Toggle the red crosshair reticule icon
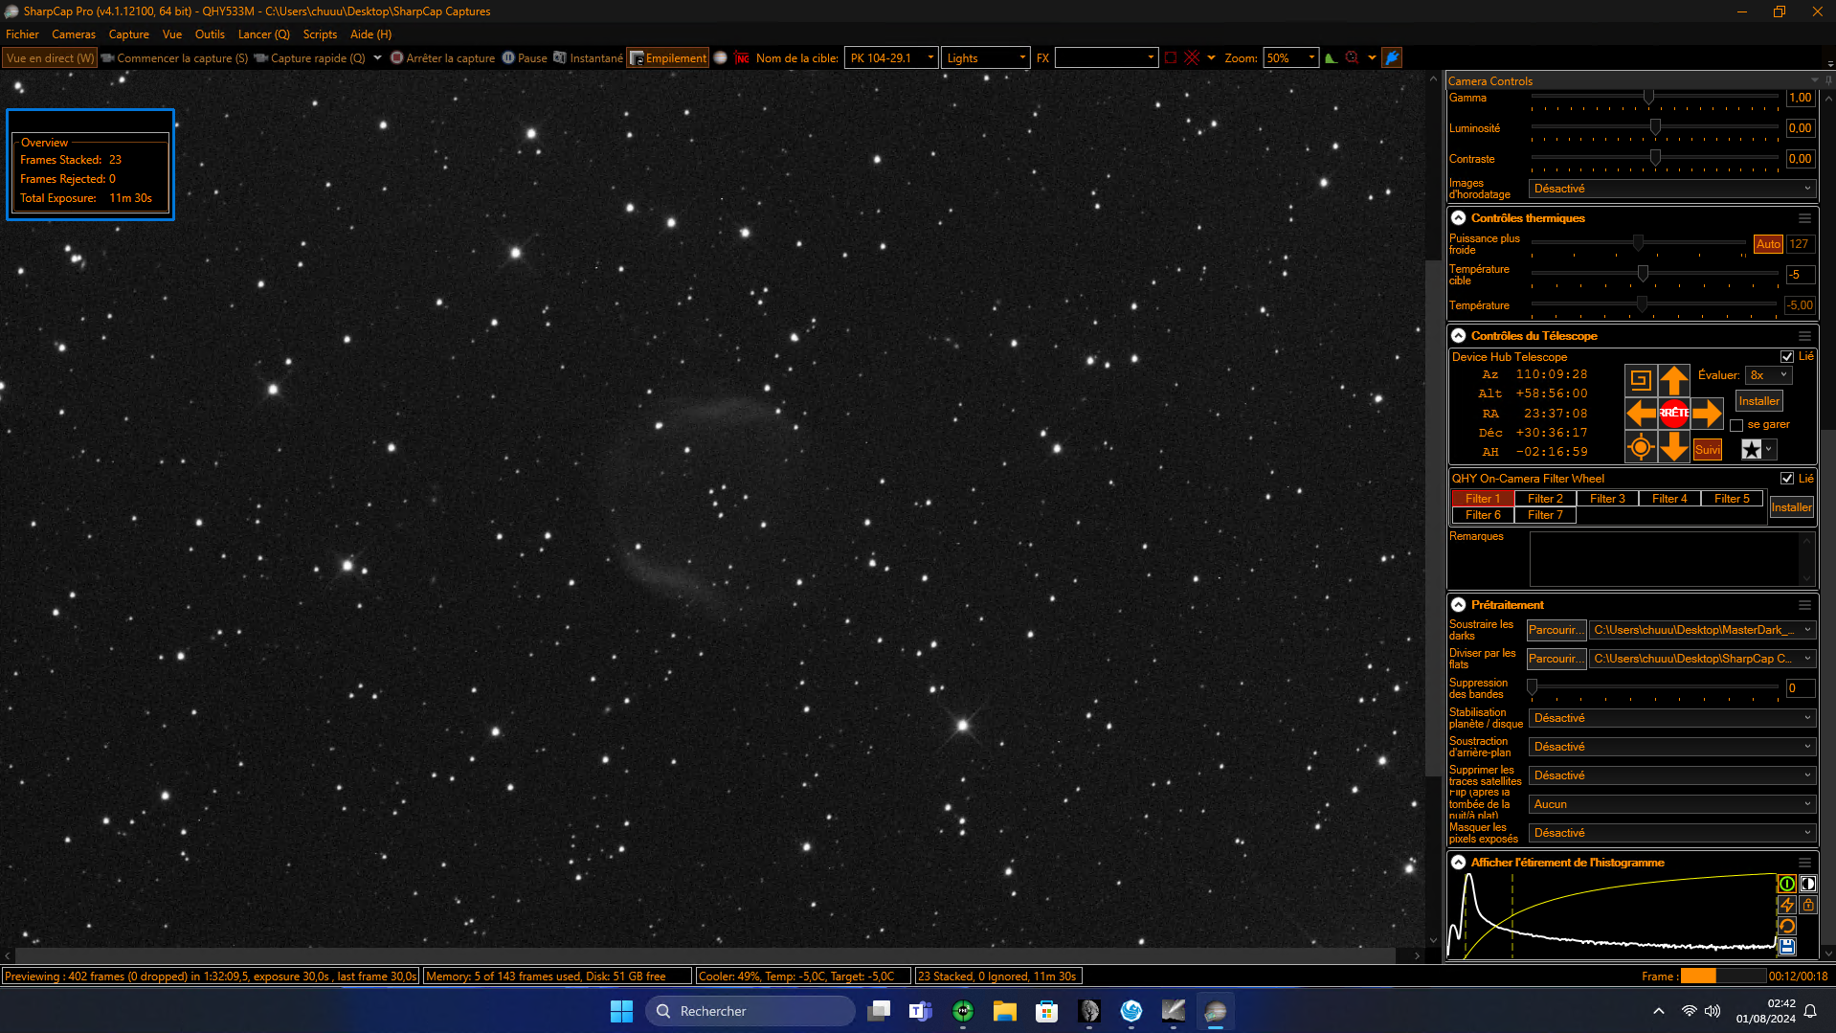Viewport: 1836px width, 1033px height. point(1192,58)
